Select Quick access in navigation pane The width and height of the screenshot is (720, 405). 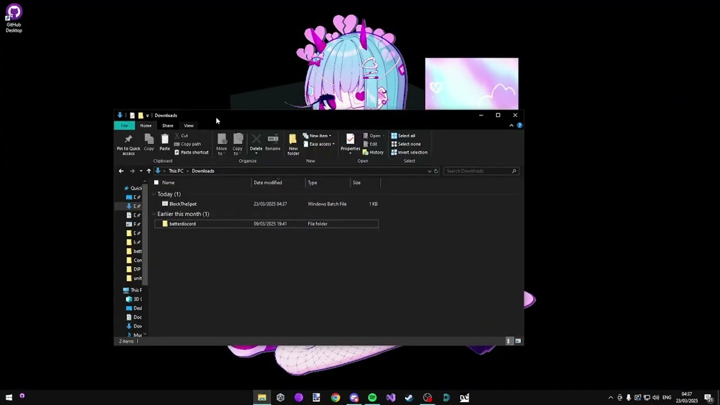133,188
